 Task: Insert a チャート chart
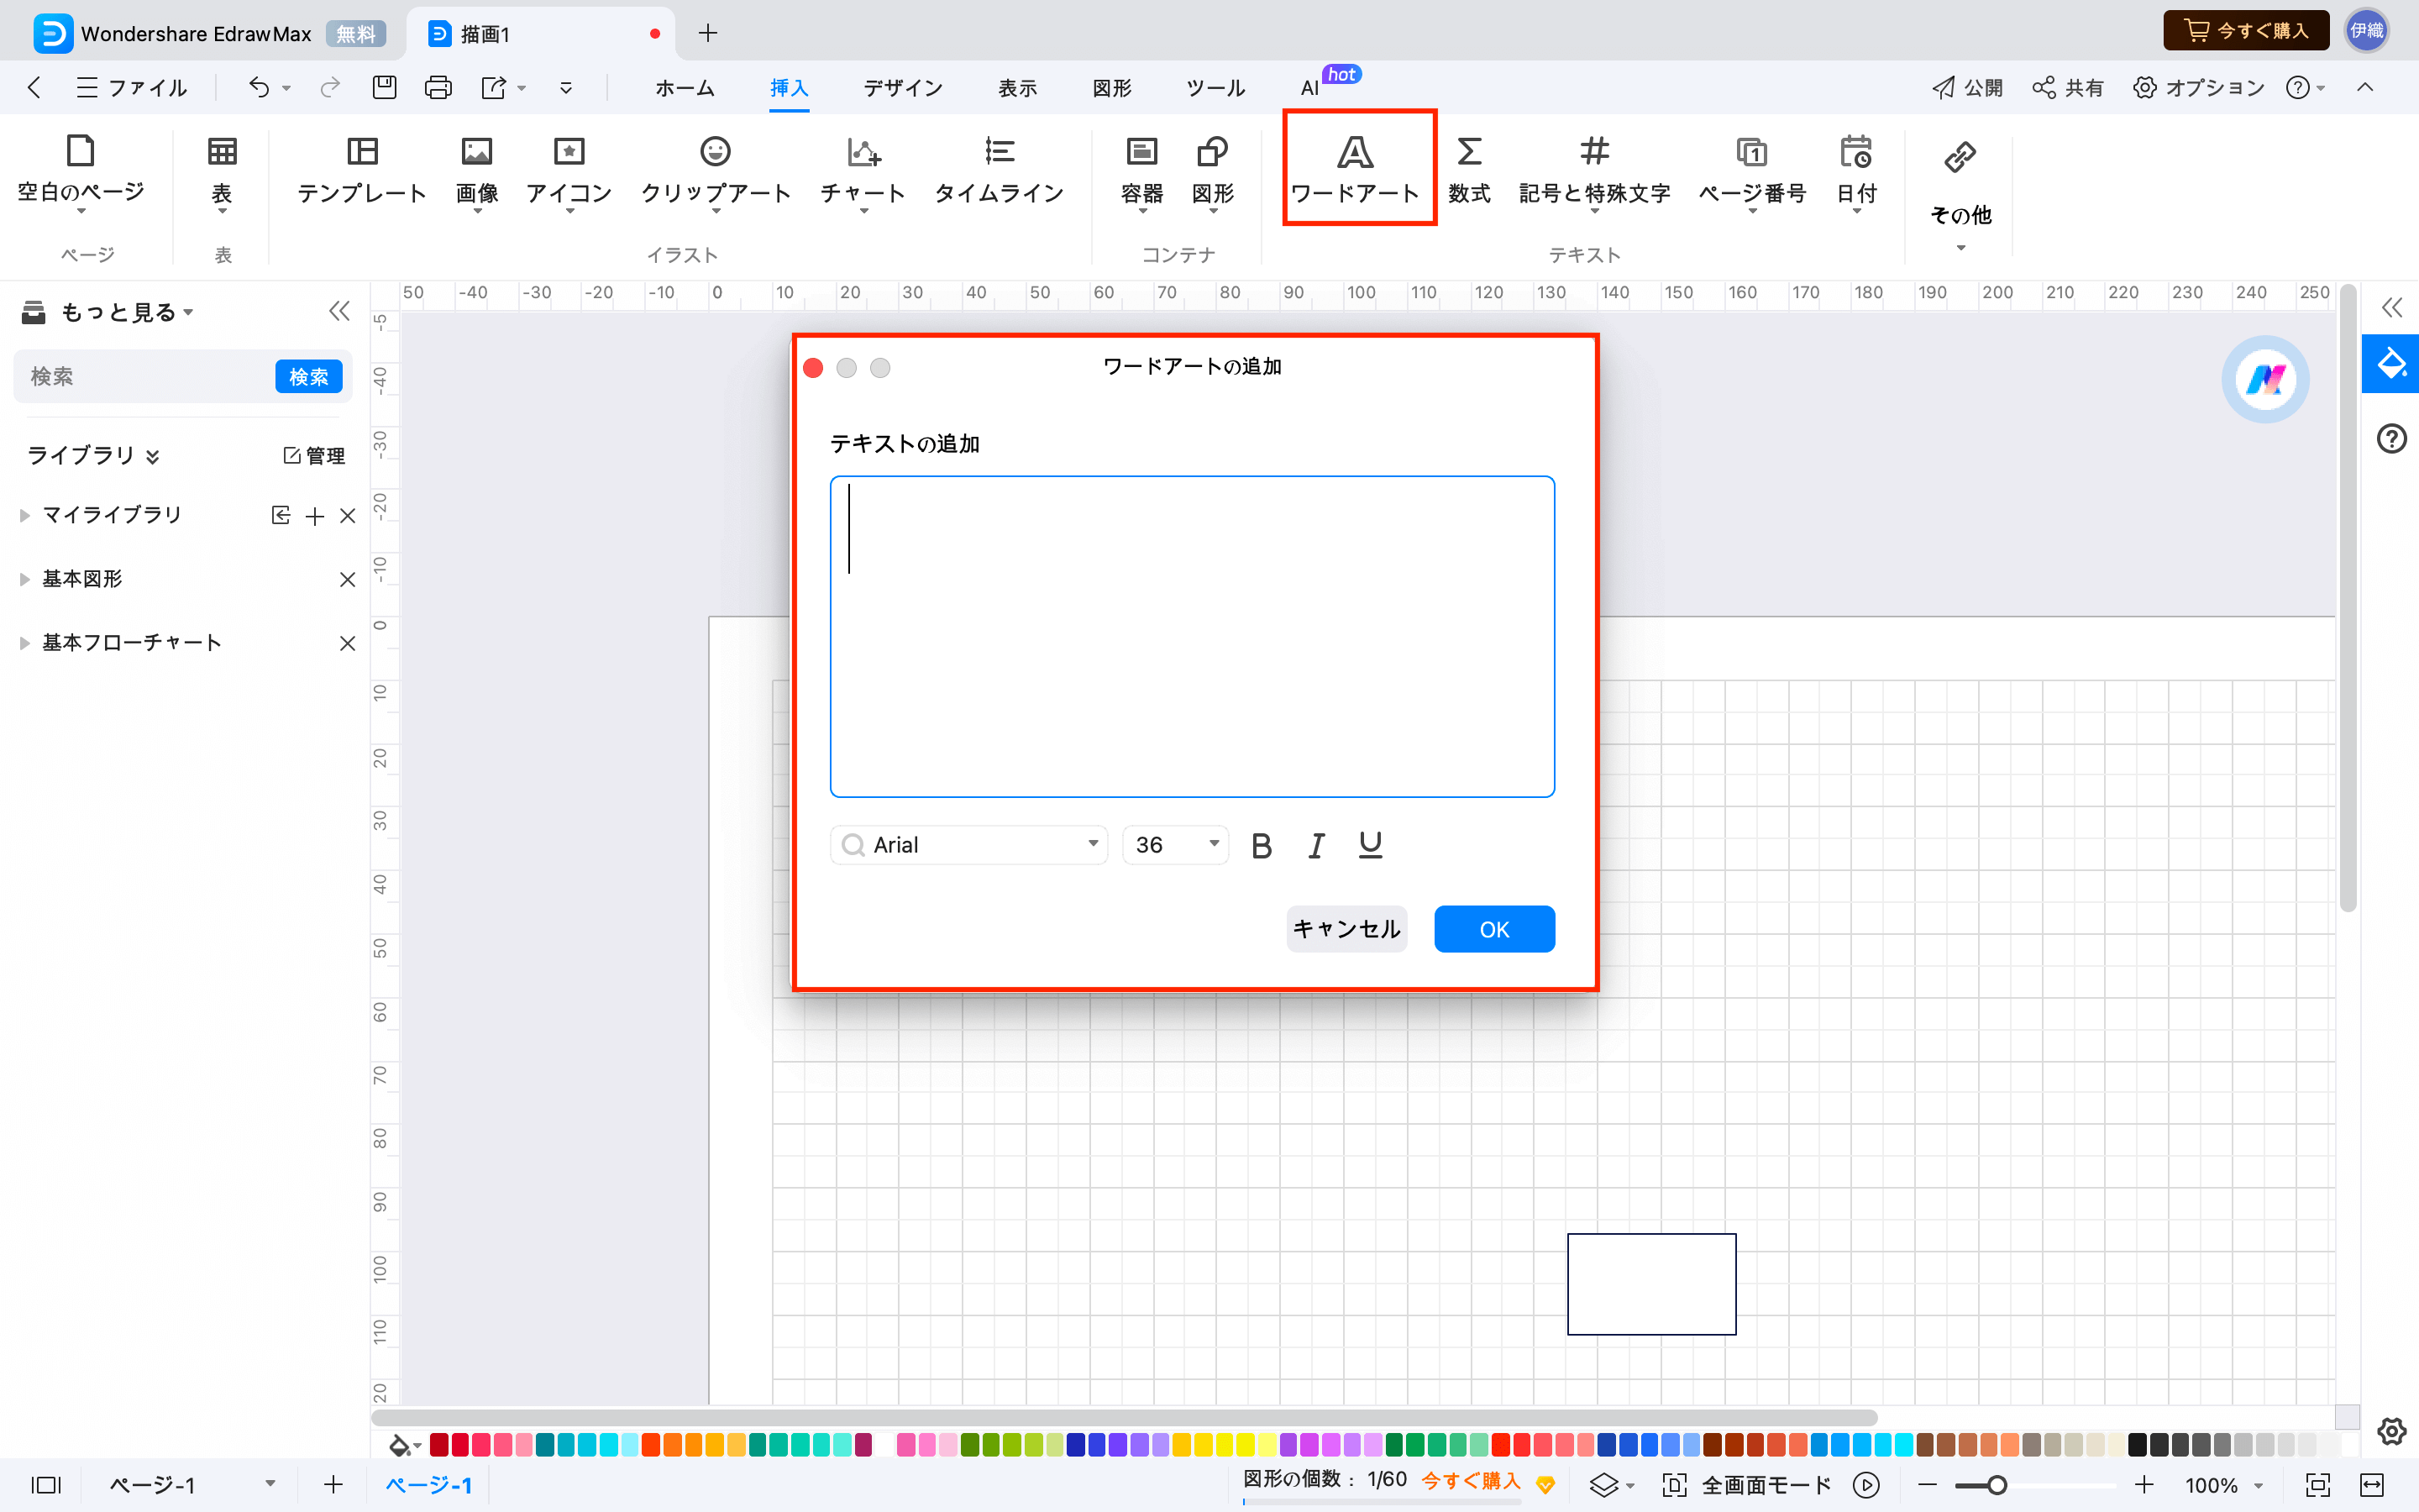pos(863,172)
